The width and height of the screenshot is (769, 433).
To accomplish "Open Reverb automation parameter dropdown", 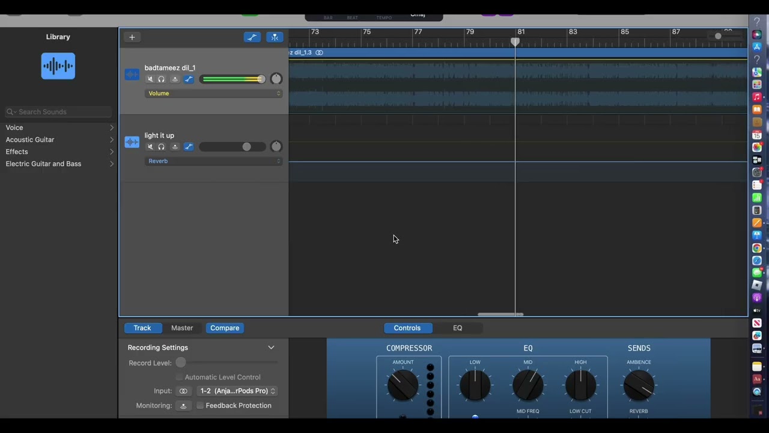I will pos(214,161).
